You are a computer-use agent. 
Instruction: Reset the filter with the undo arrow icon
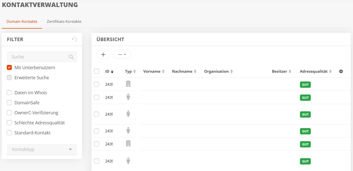click(x=74, y=39)
